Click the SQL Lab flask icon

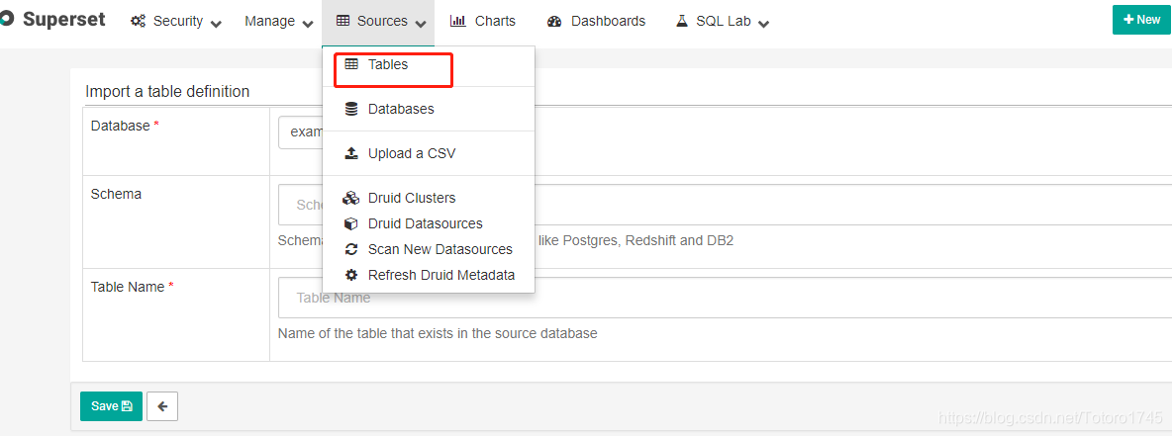682,21
